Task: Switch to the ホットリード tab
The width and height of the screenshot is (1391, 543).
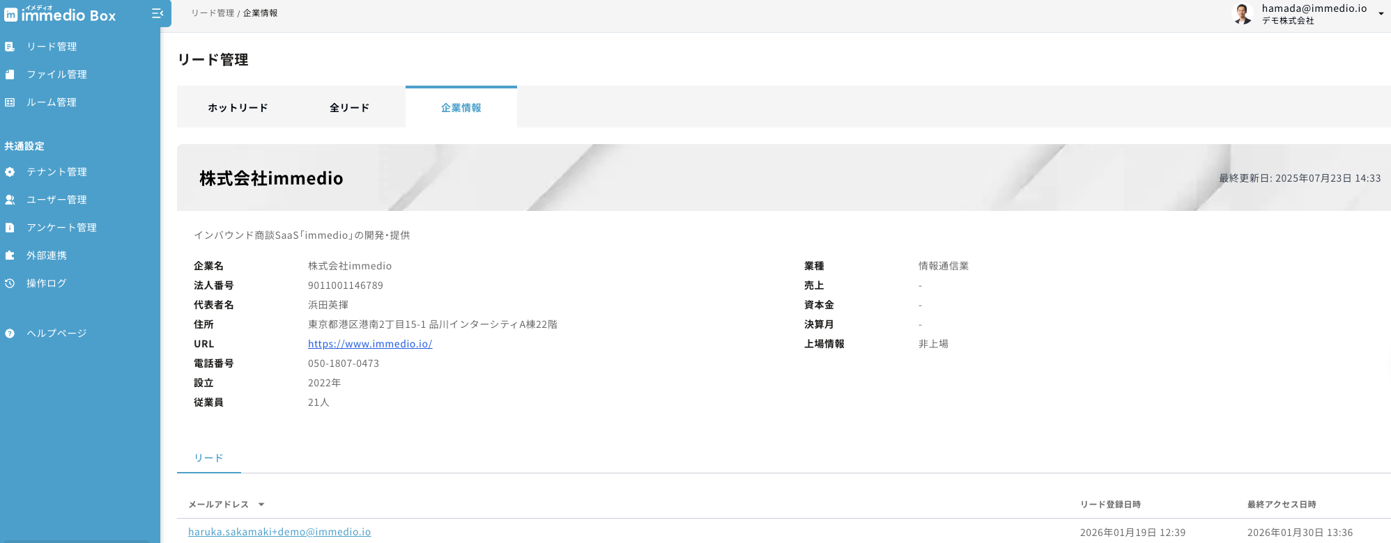Action: pyautogui.click(x=238, y=108)
